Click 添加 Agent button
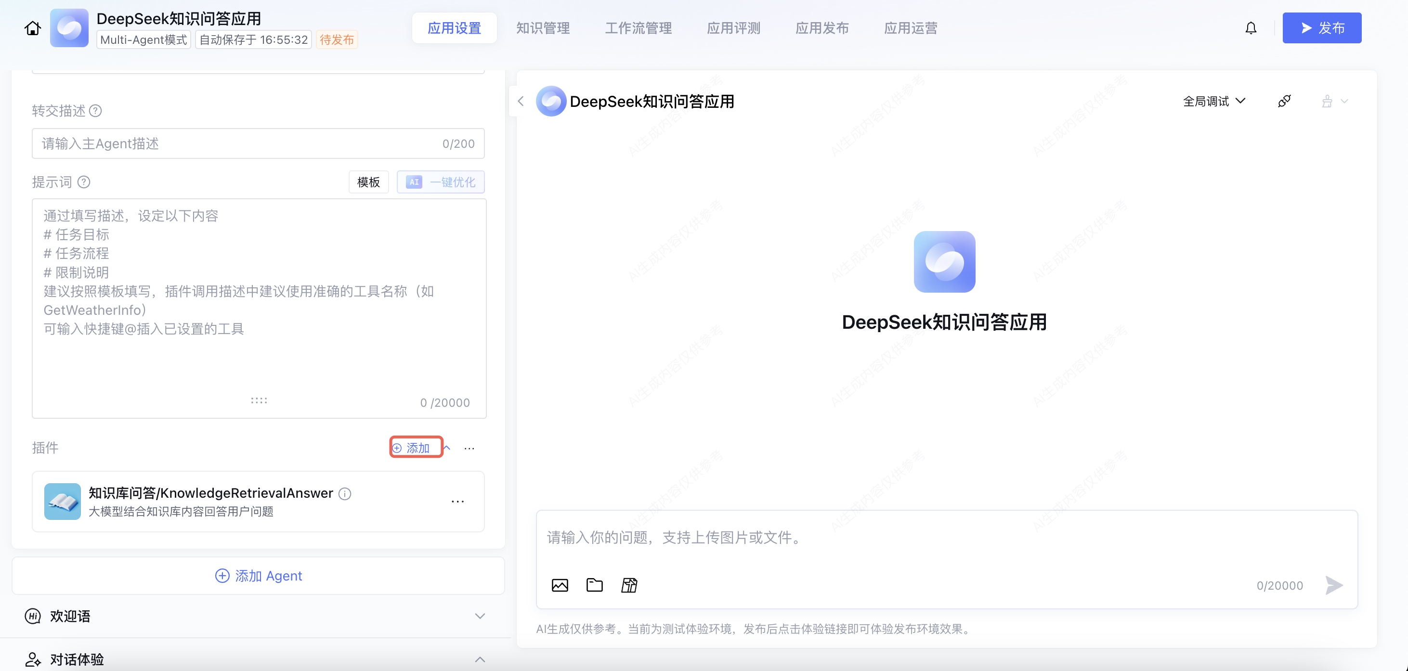 (x=258, y=575)
